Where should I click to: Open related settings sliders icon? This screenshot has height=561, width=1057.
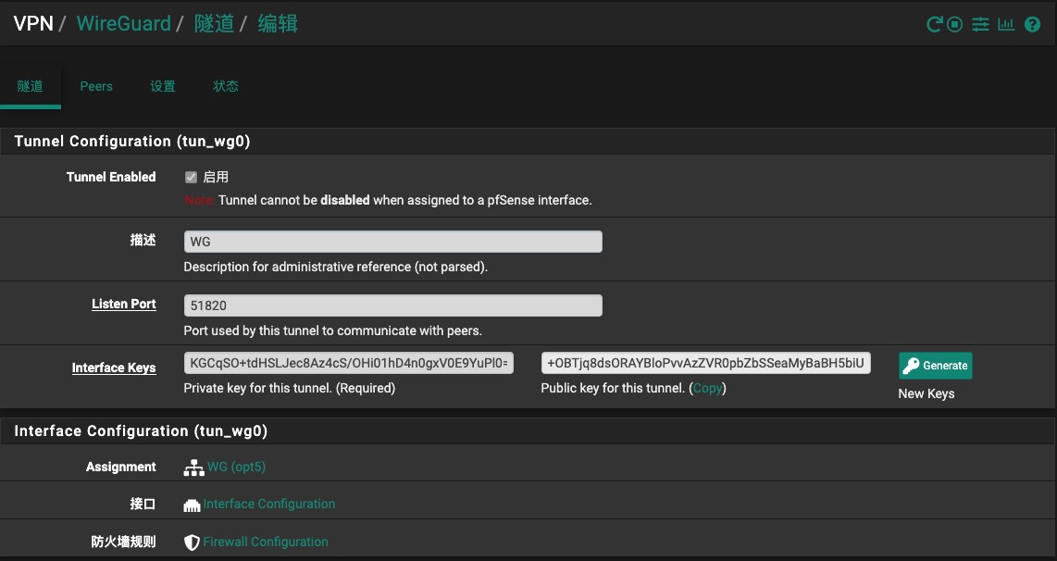click(x=980, y=25)
